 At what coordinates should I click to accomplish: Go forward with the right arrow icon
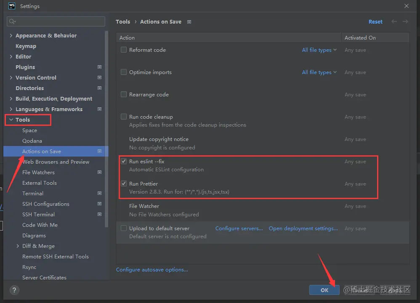tap(405, 21)
